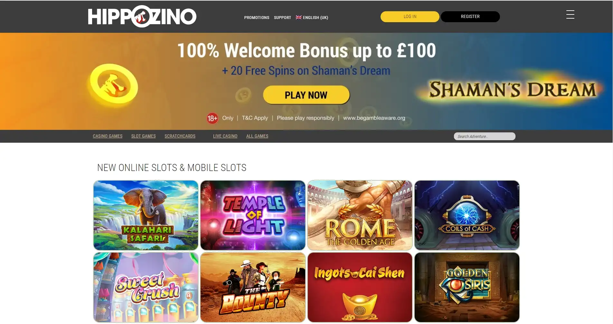This screenshot has width=613, height=324.
Task: Click the UK flag language icon
Action: [299, 17]
